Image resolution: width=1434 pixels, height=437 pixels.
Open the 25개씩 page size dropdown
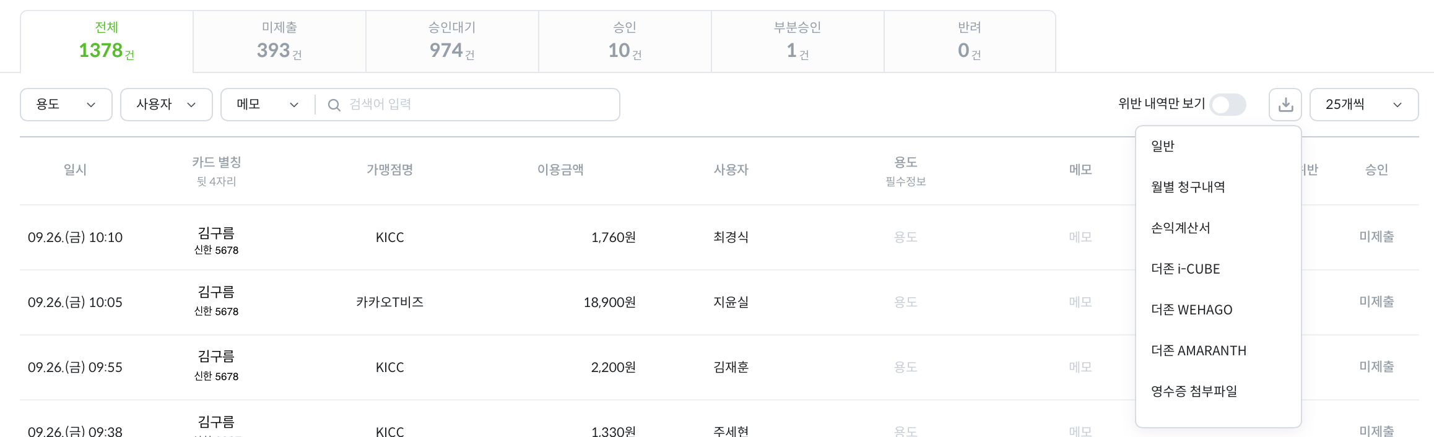(x=1363, y=105)
